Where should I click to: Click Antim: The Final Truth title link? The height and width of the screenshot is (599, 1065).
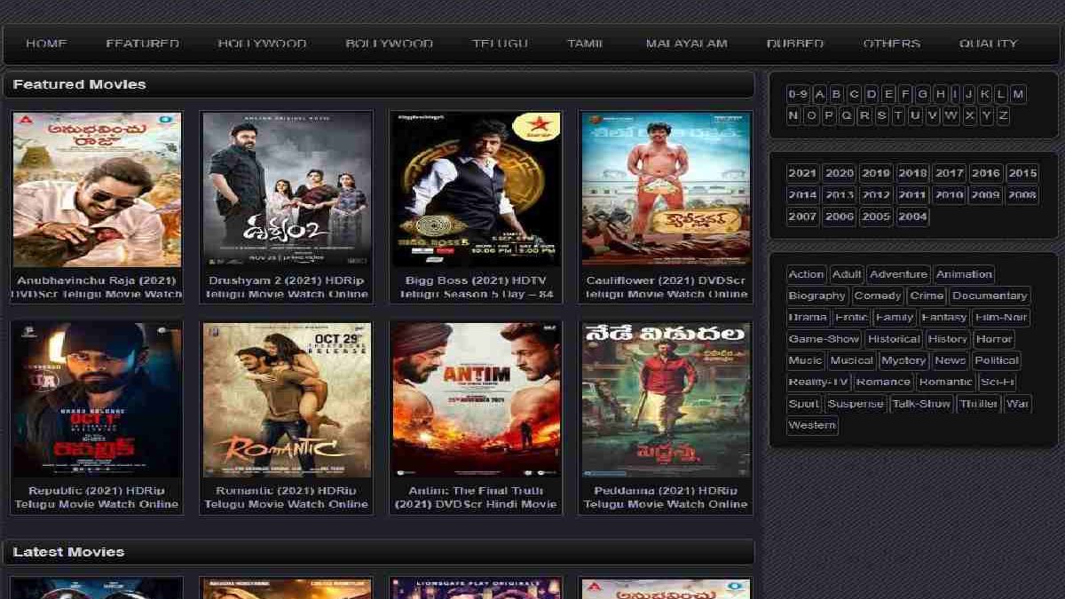pos(475,497)
